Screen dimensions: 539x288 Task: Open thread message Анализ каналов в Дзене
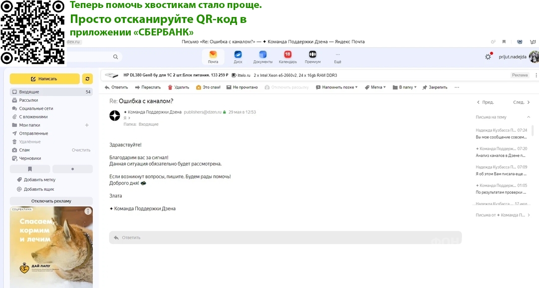(x=502, y=152)
